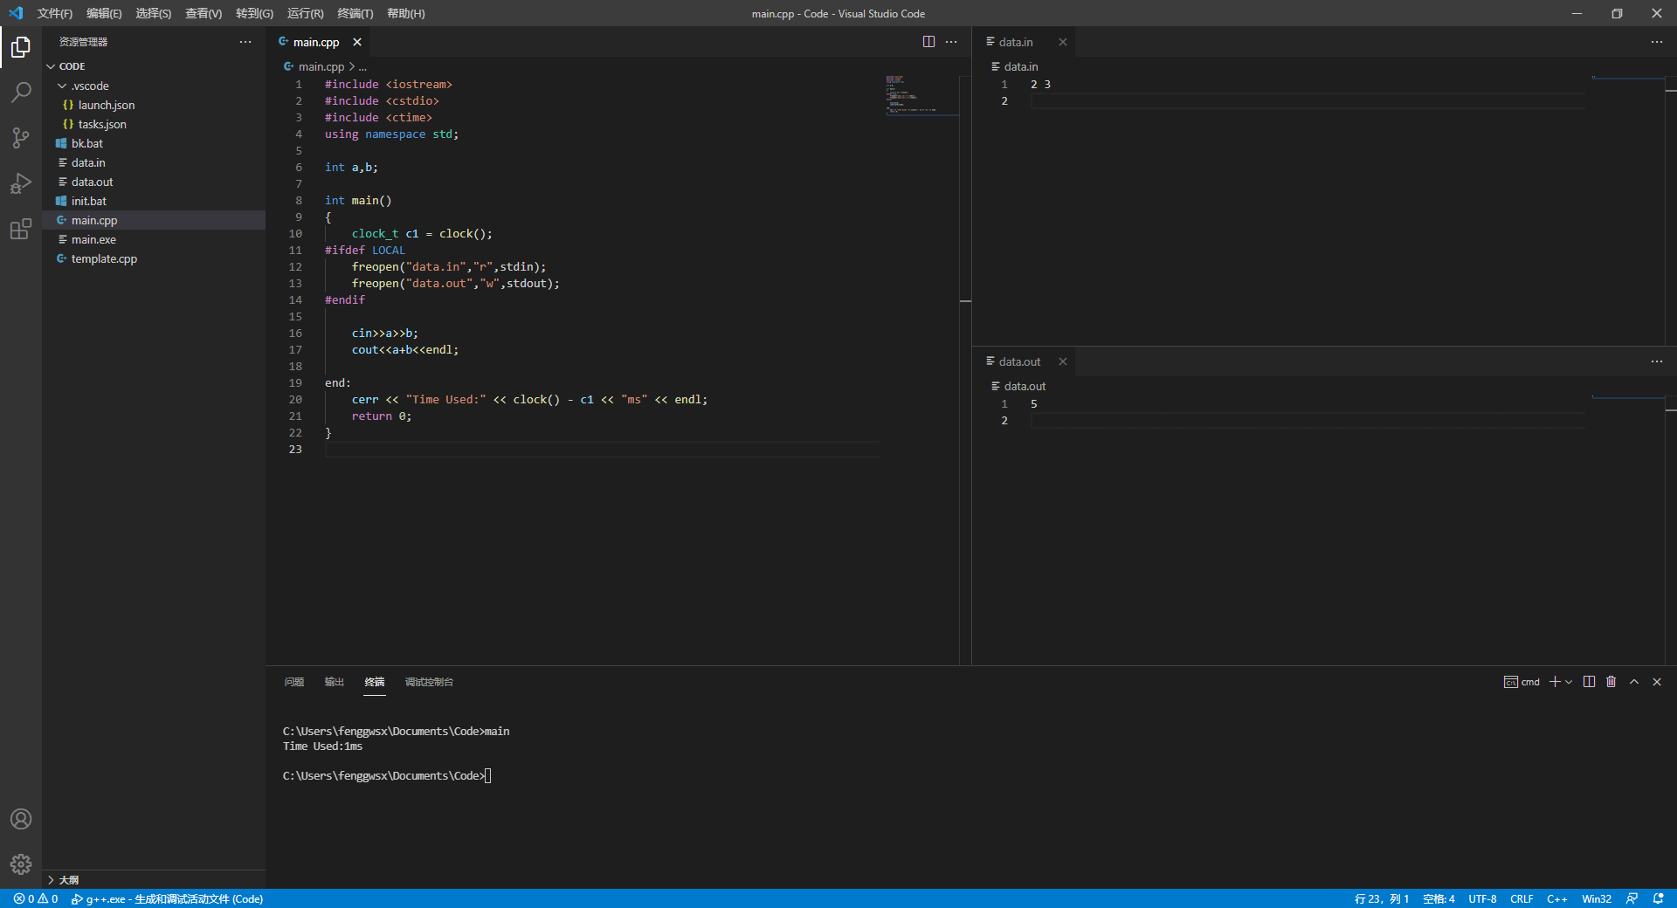
Task: Open the Extensions view
Action: (x=21, y=230)
